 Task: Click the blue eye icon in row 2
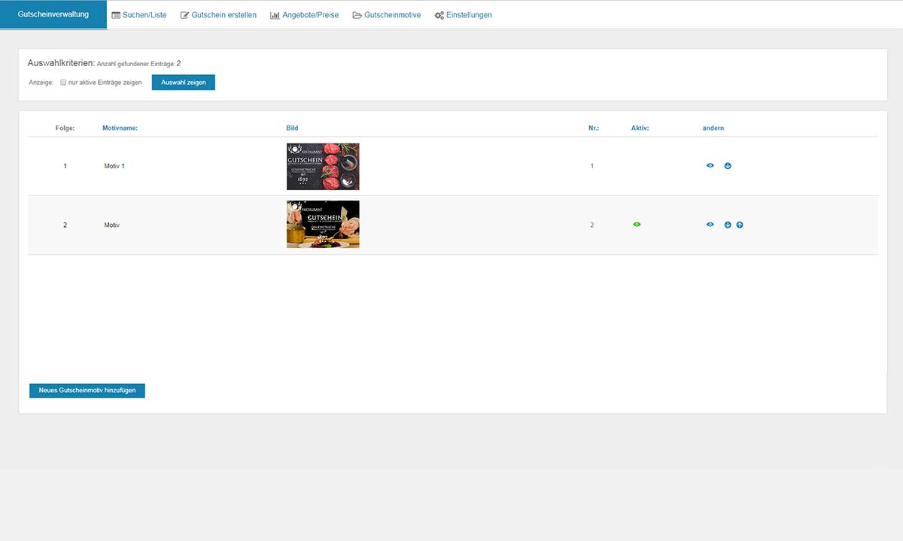point(710,225)
